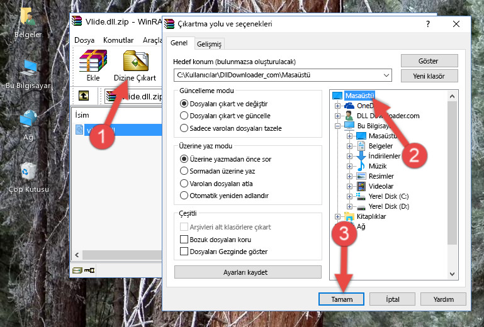
Task: Click the WinRAR title bar books icon
Action: 77,21
